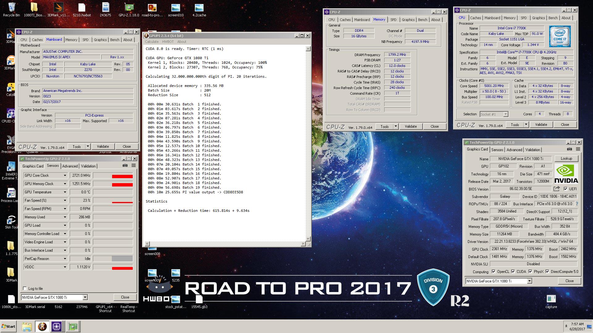Expand the GPU Core Clock sensor dropdown
593x333 pixels.
(65, 175)
